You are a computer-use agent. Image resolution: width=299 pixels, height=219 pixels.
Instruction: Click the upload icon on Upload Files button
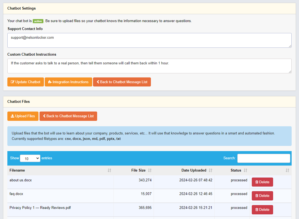pyautogui.click(x=12, y=116)
